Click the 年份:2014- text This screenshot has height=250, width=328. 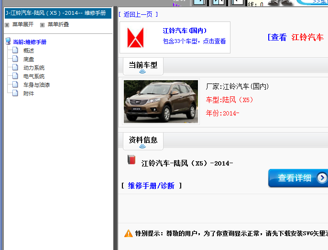(223, 113)
